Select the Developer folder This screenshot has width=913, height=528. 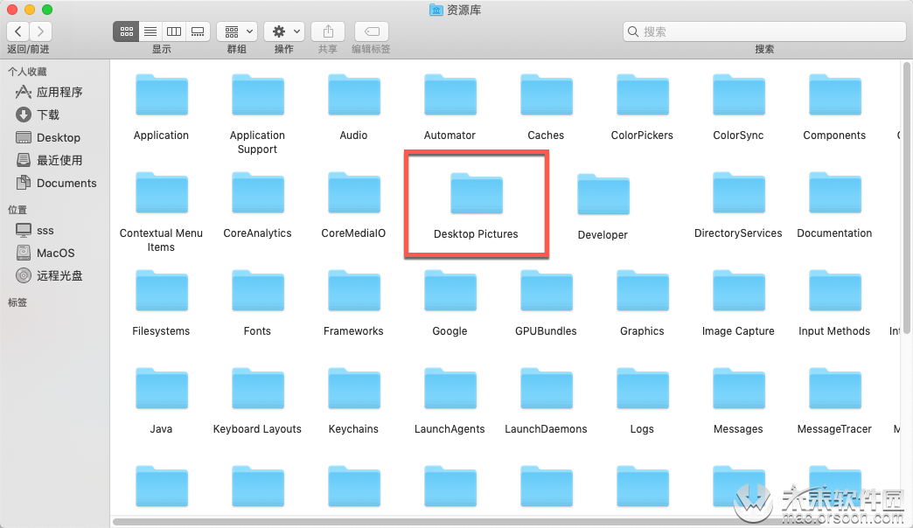(603, 194)
